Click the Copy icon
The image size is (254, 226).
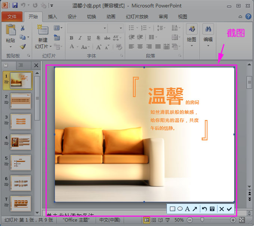click(22, 37)
